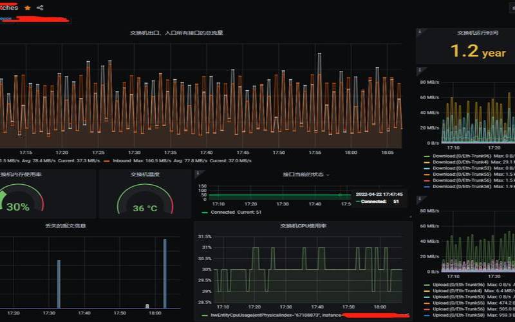Click the 1.2 year uptime value

pos(478,52)
